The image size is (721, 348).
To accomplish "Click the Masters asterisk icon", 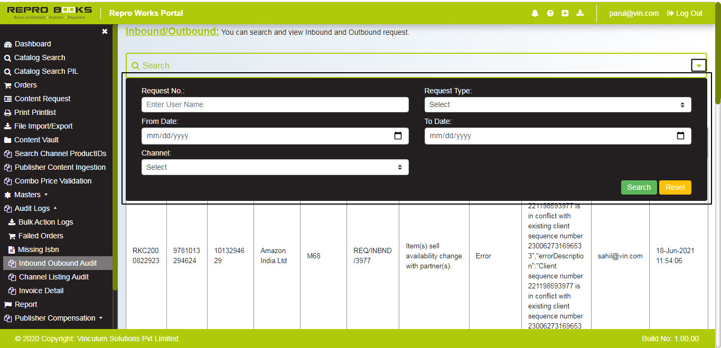I will pos(7,195).
